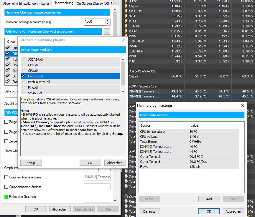Enable Ping.dll plugin checkmark
Viewport: 255px width, 217px height.
coord(23,87)
